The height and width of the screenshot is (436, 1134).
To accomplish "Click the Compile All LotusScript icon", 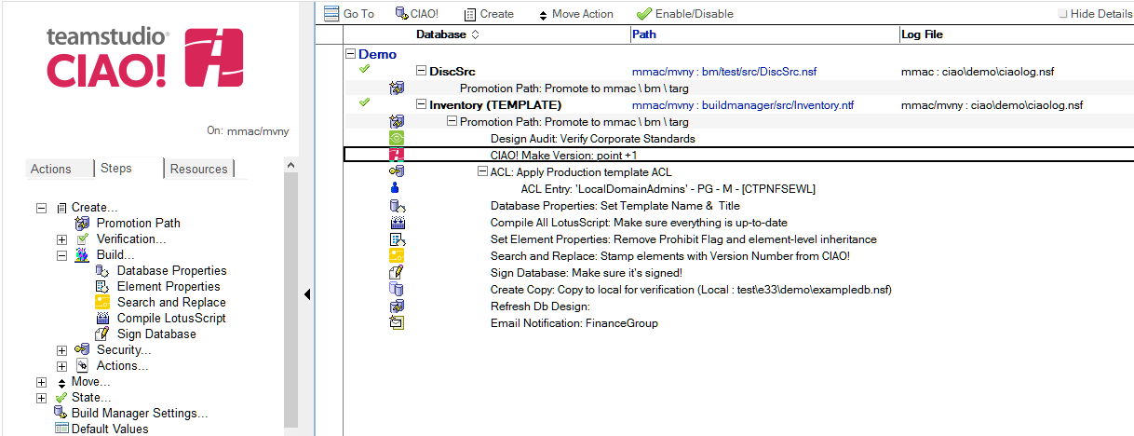I will point(397,223).
